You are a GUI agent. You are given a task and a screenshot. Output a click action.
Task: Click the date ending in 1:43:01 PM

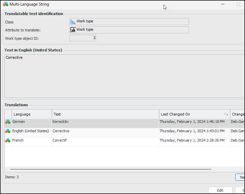[x=192, y=131]
